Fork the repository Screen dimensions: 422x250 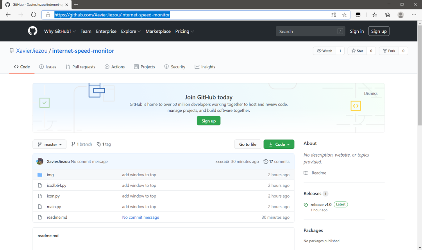389,51
